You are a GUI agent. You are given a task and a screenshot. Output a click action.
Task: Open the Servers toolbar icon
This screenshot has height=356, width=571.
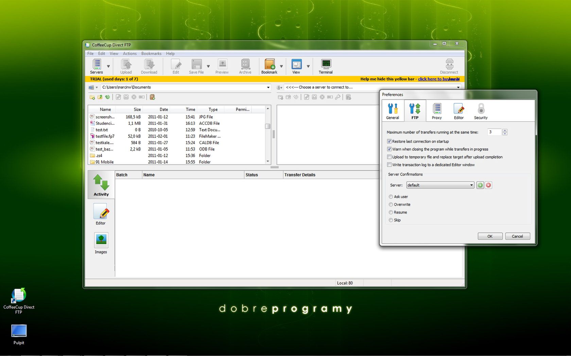tap(97, 66)
